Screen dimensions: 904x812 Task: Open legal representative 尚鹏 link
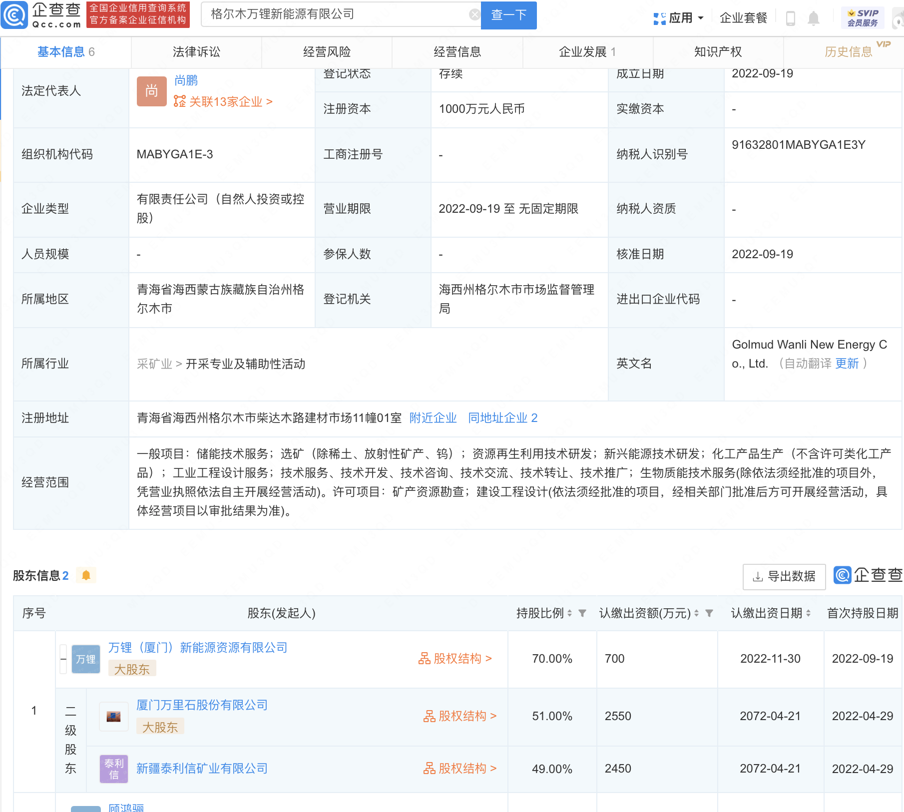(186, 80)
